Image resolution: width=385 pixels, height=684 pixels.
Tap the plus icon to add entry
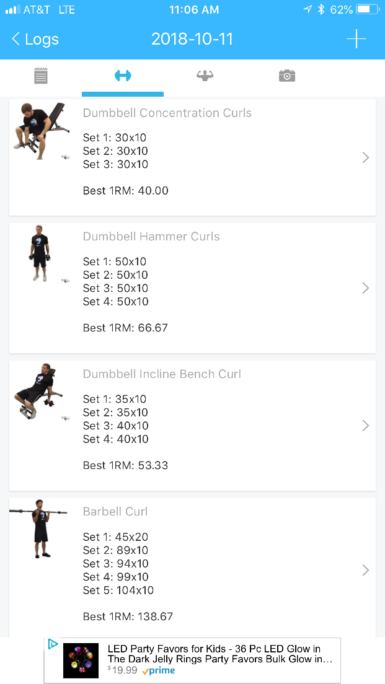356,40
